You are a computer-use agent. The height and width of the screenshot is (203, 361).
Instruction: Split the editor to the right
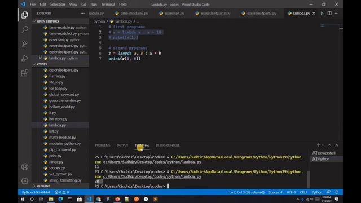pyautogui.click(x=329, y=14)
